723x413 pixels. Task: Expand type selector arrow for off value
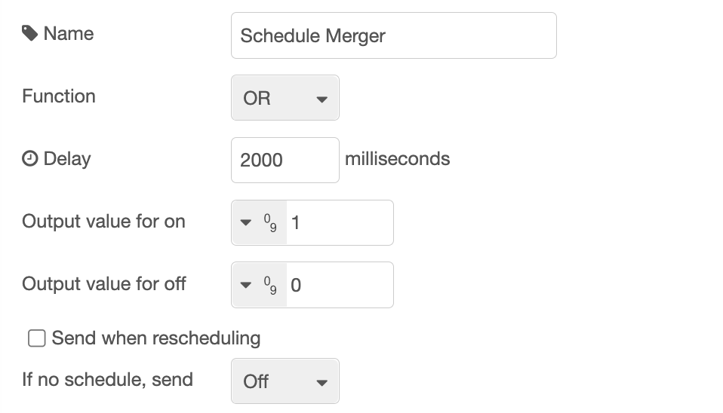pyautogui.click(x=245, y=286)
